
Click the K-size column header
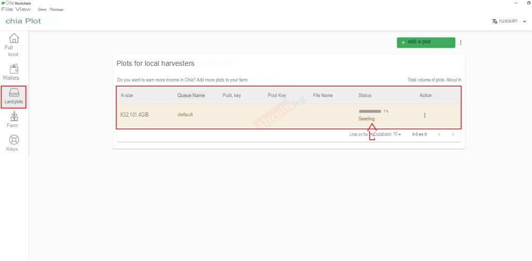point(127,95)
